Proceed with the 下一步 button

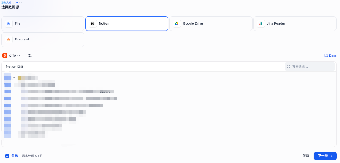[x=325, y=156]
